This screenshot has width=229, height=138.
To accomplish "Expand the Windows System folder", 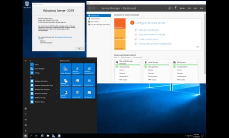I will 43,102.
